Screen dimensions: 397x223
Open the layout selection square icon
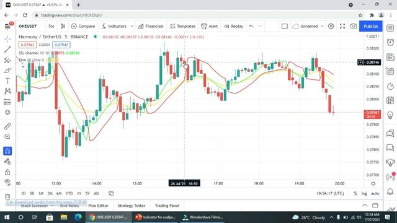284,26
